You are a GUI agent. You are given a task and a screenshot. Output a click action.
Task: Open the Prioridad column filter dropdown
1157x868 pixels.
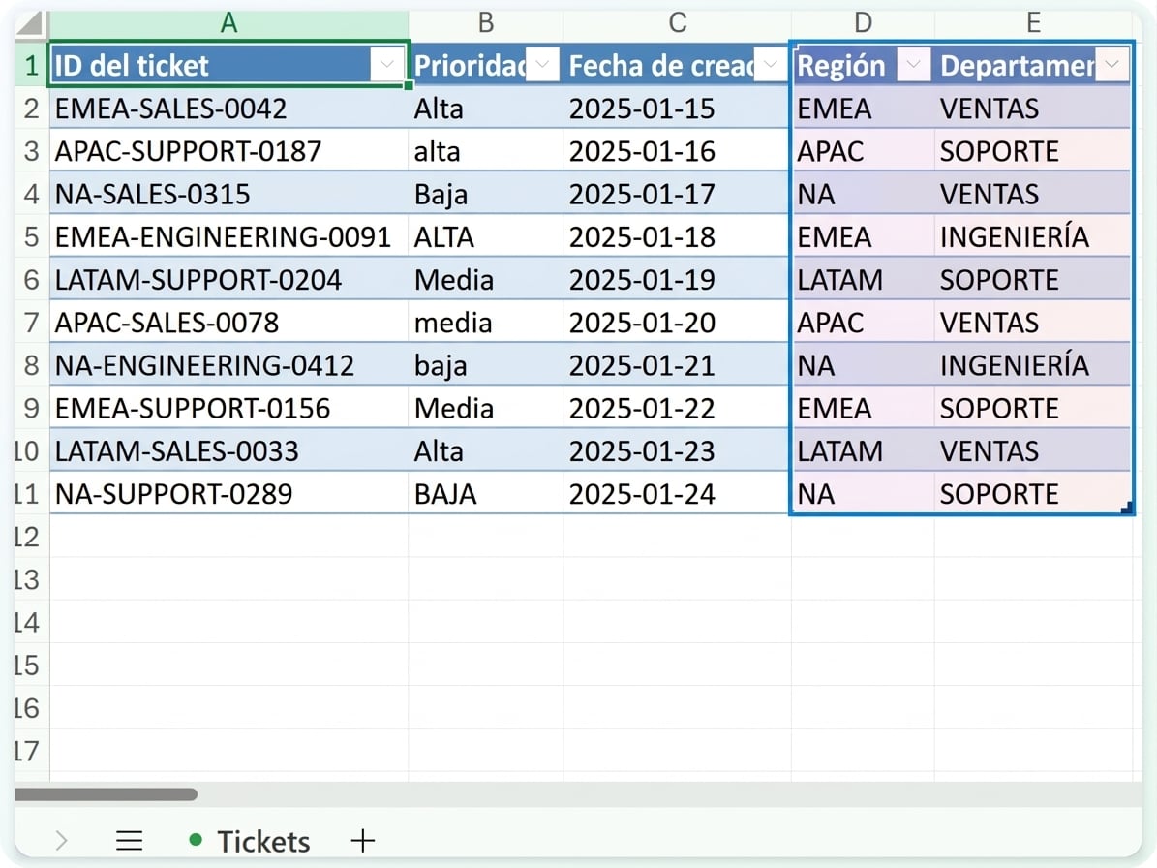pos(543,65)
